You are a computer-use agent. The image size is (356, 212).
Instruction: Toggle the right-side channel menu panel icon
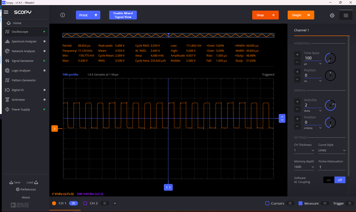pyautogui.click(x=346, y=15)
